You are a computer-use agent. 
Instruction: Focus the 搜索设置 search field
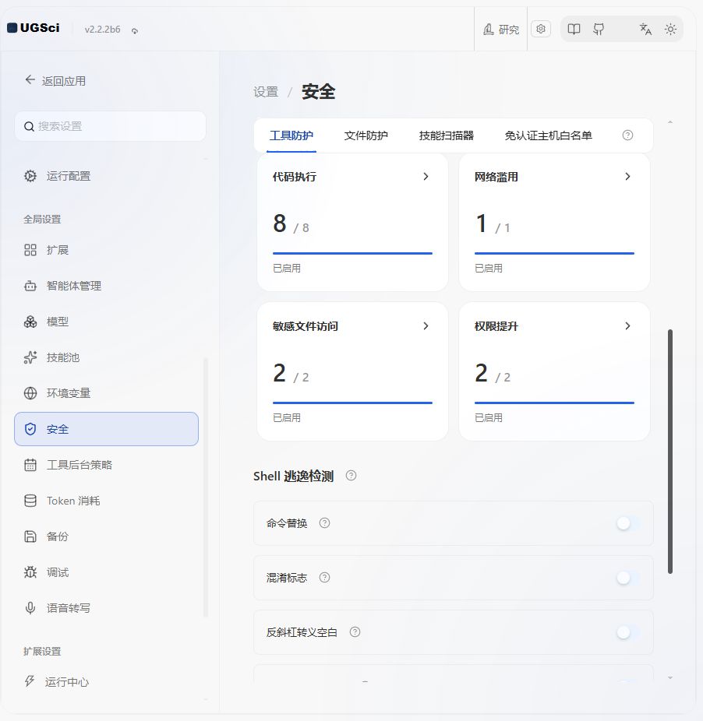110,126
